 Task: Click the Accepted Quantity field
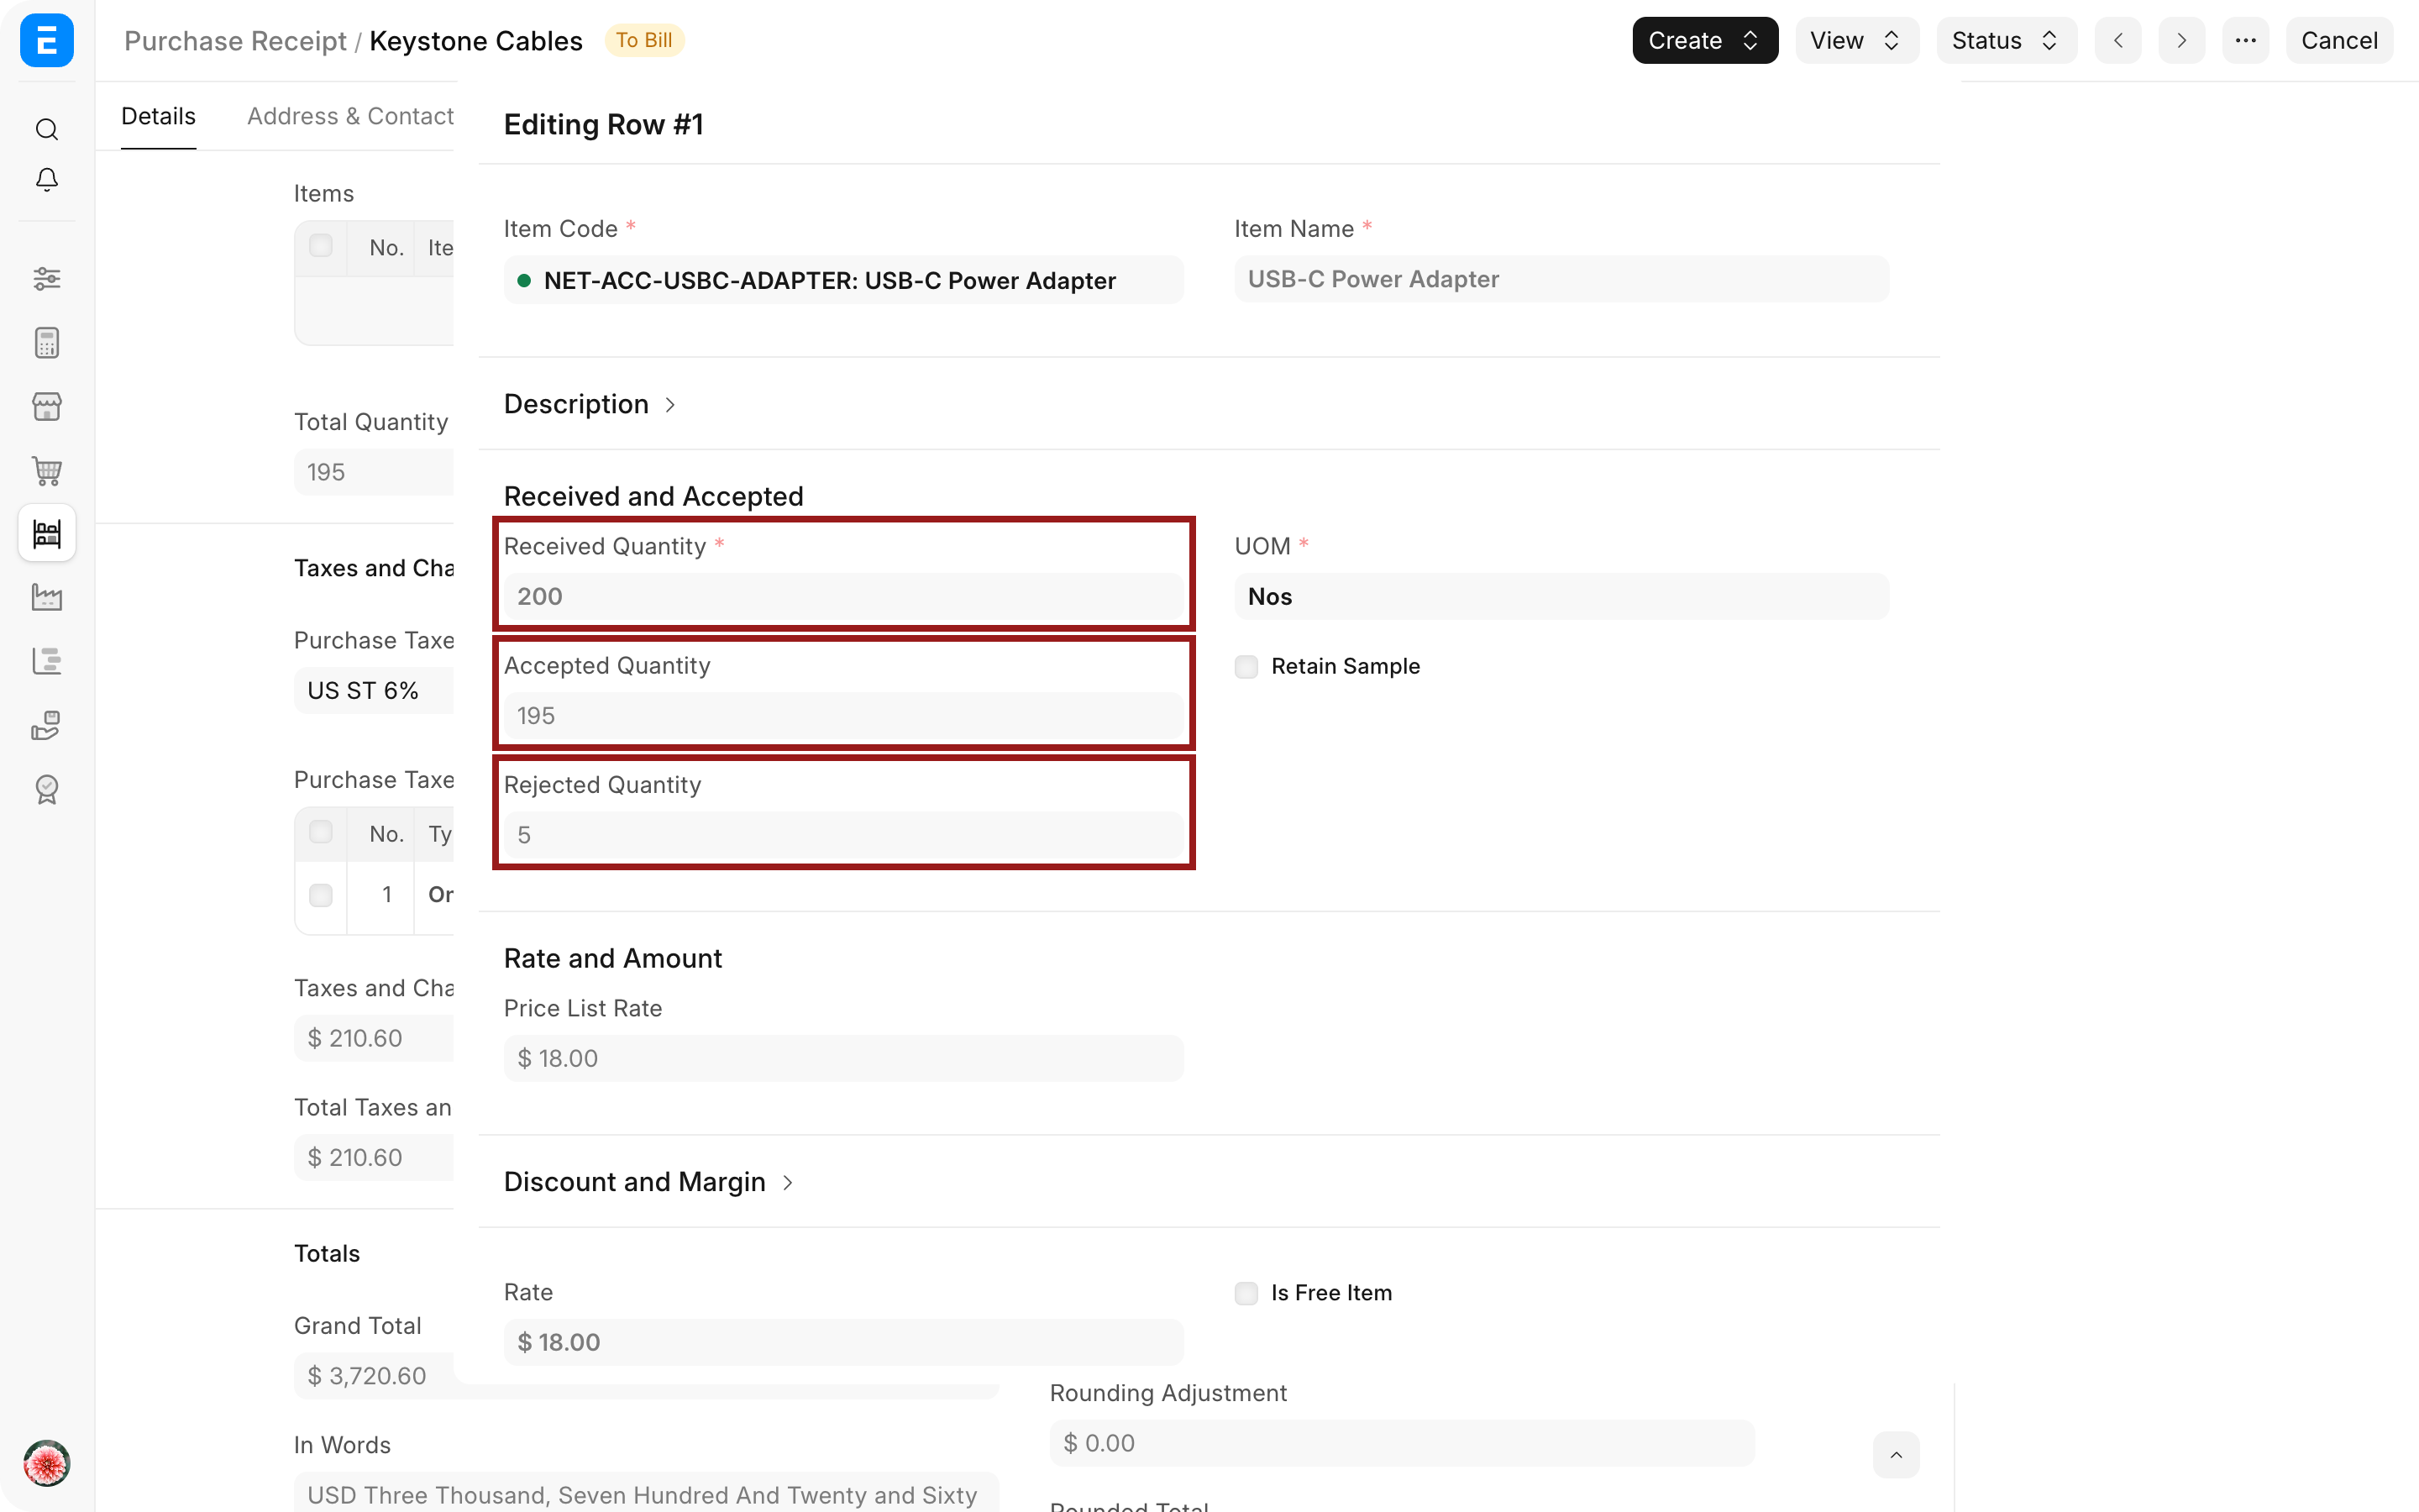tap(843, 716)
